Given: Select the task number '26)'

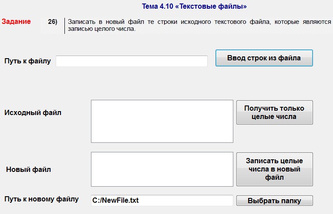Looking at the screenshot, I should pos(53,22).
